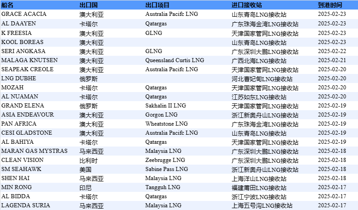
Task: Click the 进口接收站 column header
Action: click(247, 5)
